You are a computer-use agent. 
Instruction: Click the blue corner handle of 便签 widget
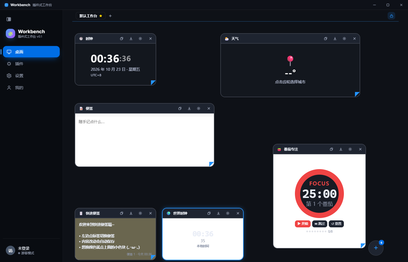click(212, 164)
